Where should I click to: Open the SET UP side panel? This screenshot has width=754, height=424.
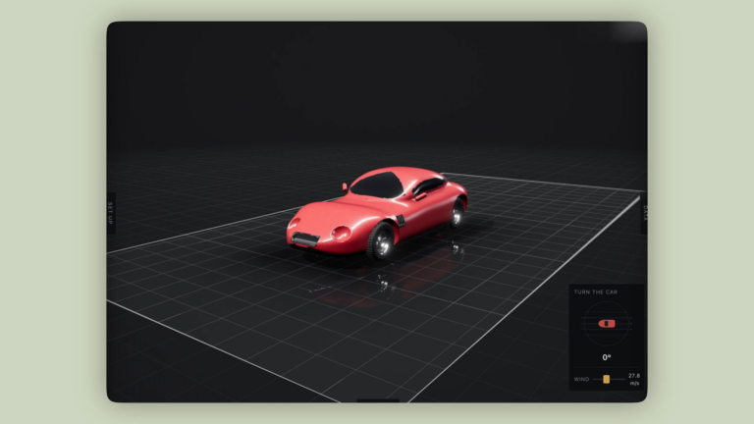(111, 213)
